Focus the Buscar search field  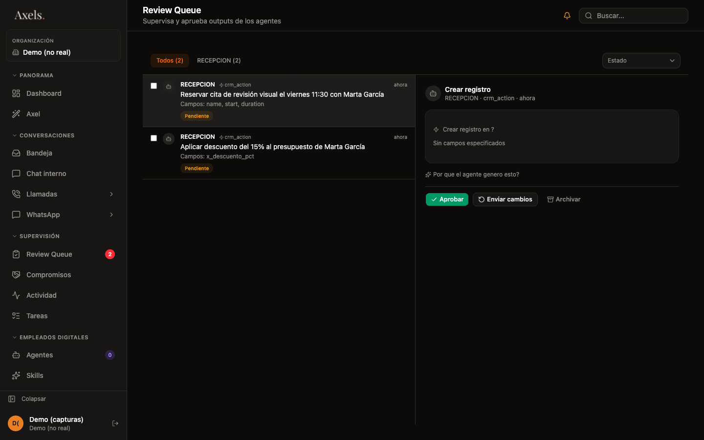tap(633, 16)
